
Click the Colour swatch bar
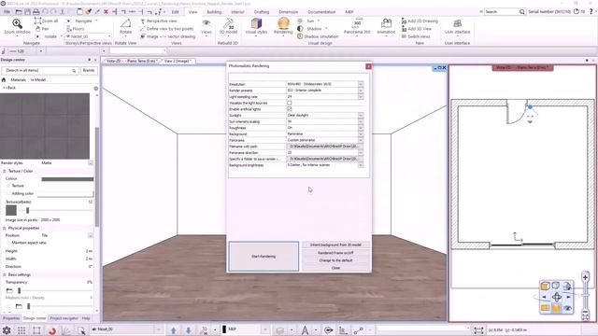pyautogui.click(x=67, y=178)
